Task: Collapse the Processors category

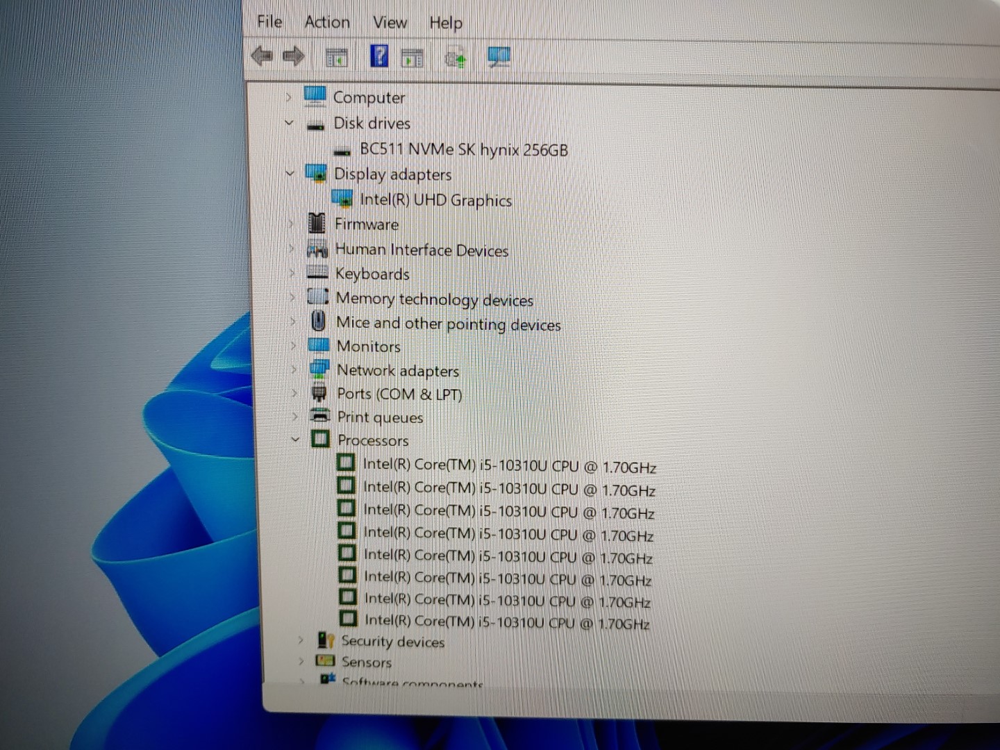Action: point(296,440)
